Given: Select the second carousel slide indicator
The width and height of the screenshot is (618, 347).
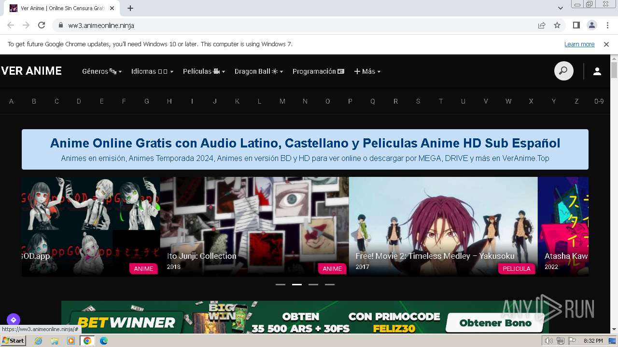Looking at the screenshot, I should (x=297, y=284).
